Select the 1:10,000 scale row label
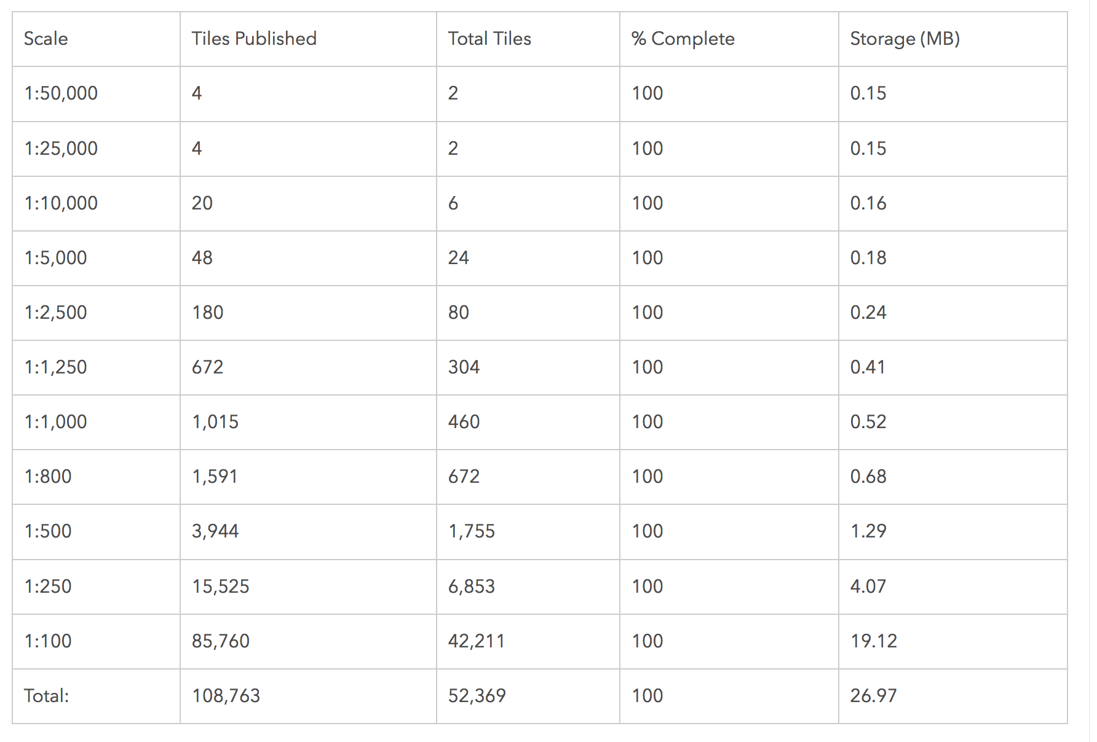Screen dimensions: 1097x742 pyautogui.click(x=61, y=203)
